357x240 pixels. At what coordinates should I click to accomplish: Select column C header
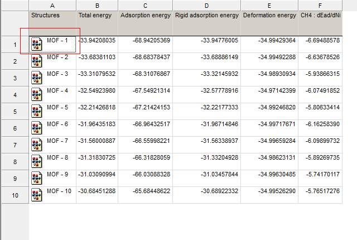pos(145,6)
